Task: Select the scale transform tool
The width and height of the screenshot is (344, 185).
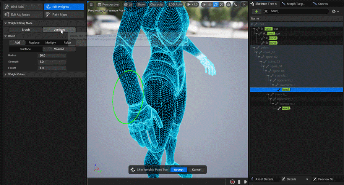Action: (x=221, y=4)
